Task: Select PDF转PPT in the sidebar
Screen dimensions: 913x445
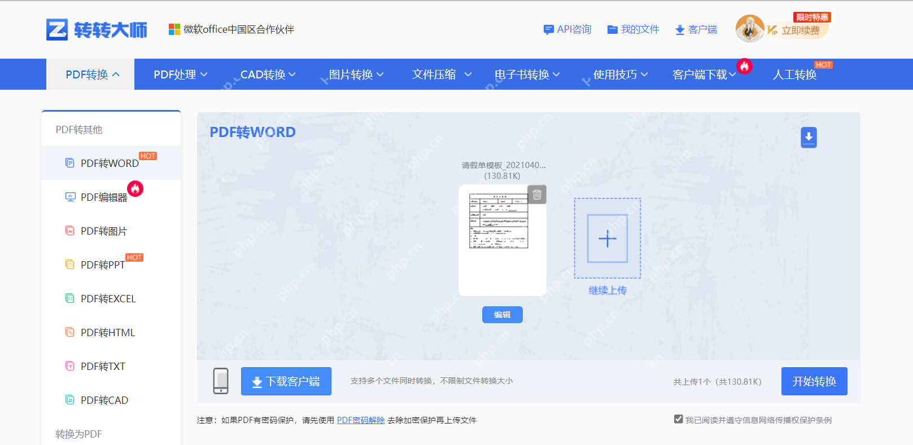Action: pyautogui.click(x=102, y=265)
